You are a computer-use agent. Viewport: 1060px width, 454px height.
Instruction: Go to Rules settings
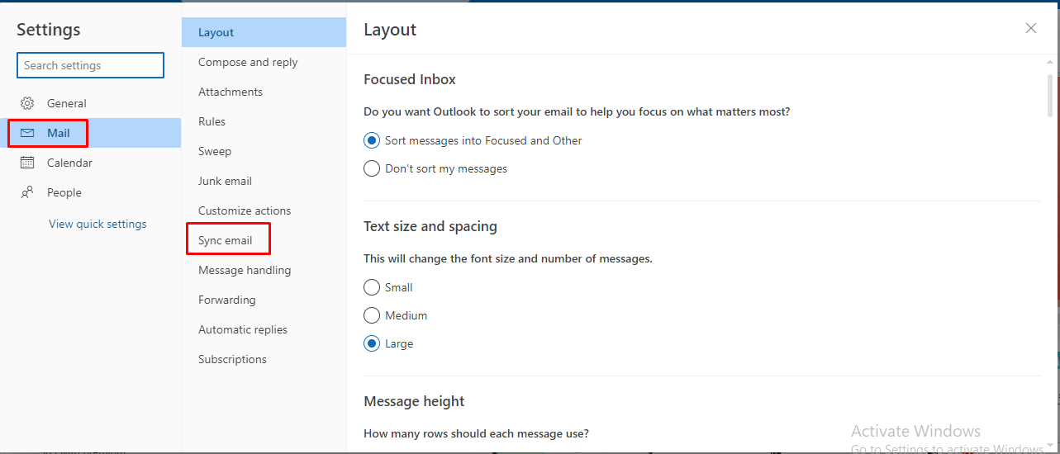click(212, 121)
